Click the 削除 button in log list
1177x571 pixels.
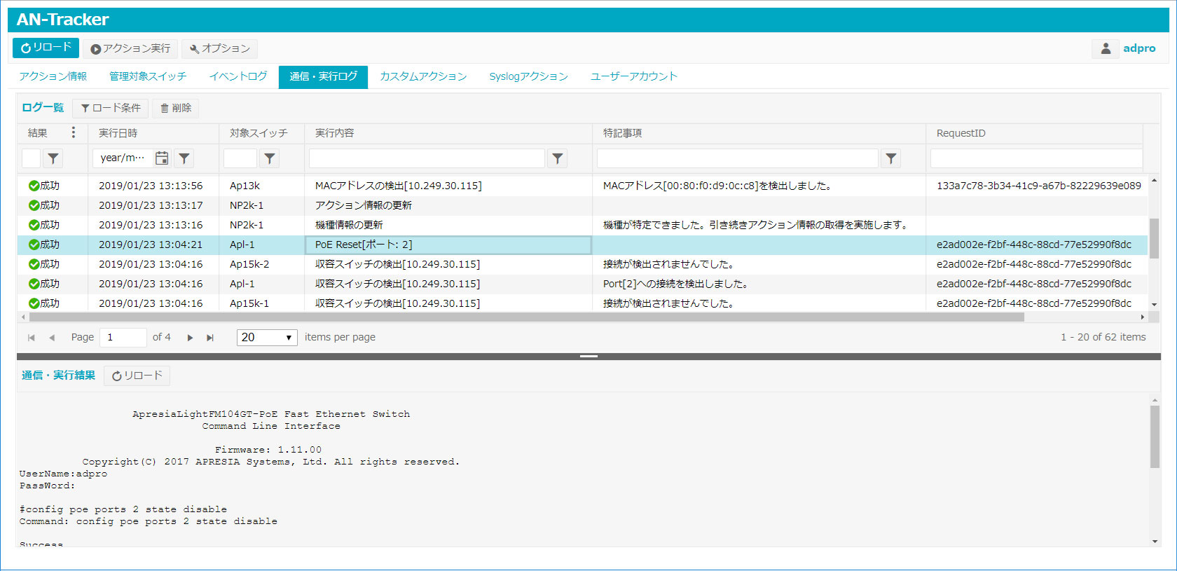click(x=175, y=108)
